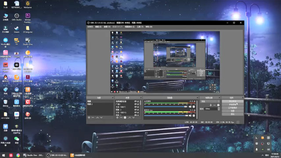
Task: Adjust transition duration stepper arrows
Action: tap(219, 109)
